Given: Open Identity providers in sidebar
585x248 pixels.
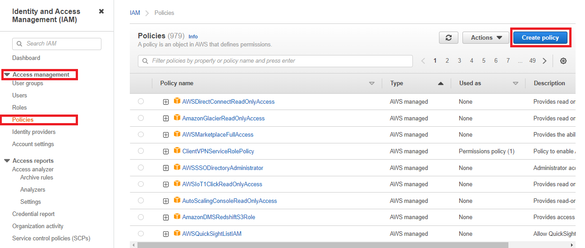Looking at the screenshot, I should pyautogui.click(x=34, y=132).
